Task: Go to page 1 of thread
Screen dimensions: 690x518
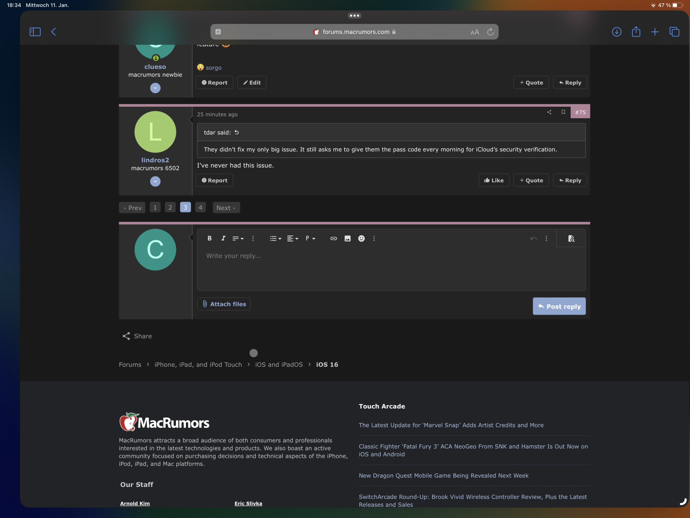Action: pyautogui.click(x=155, y=208)
